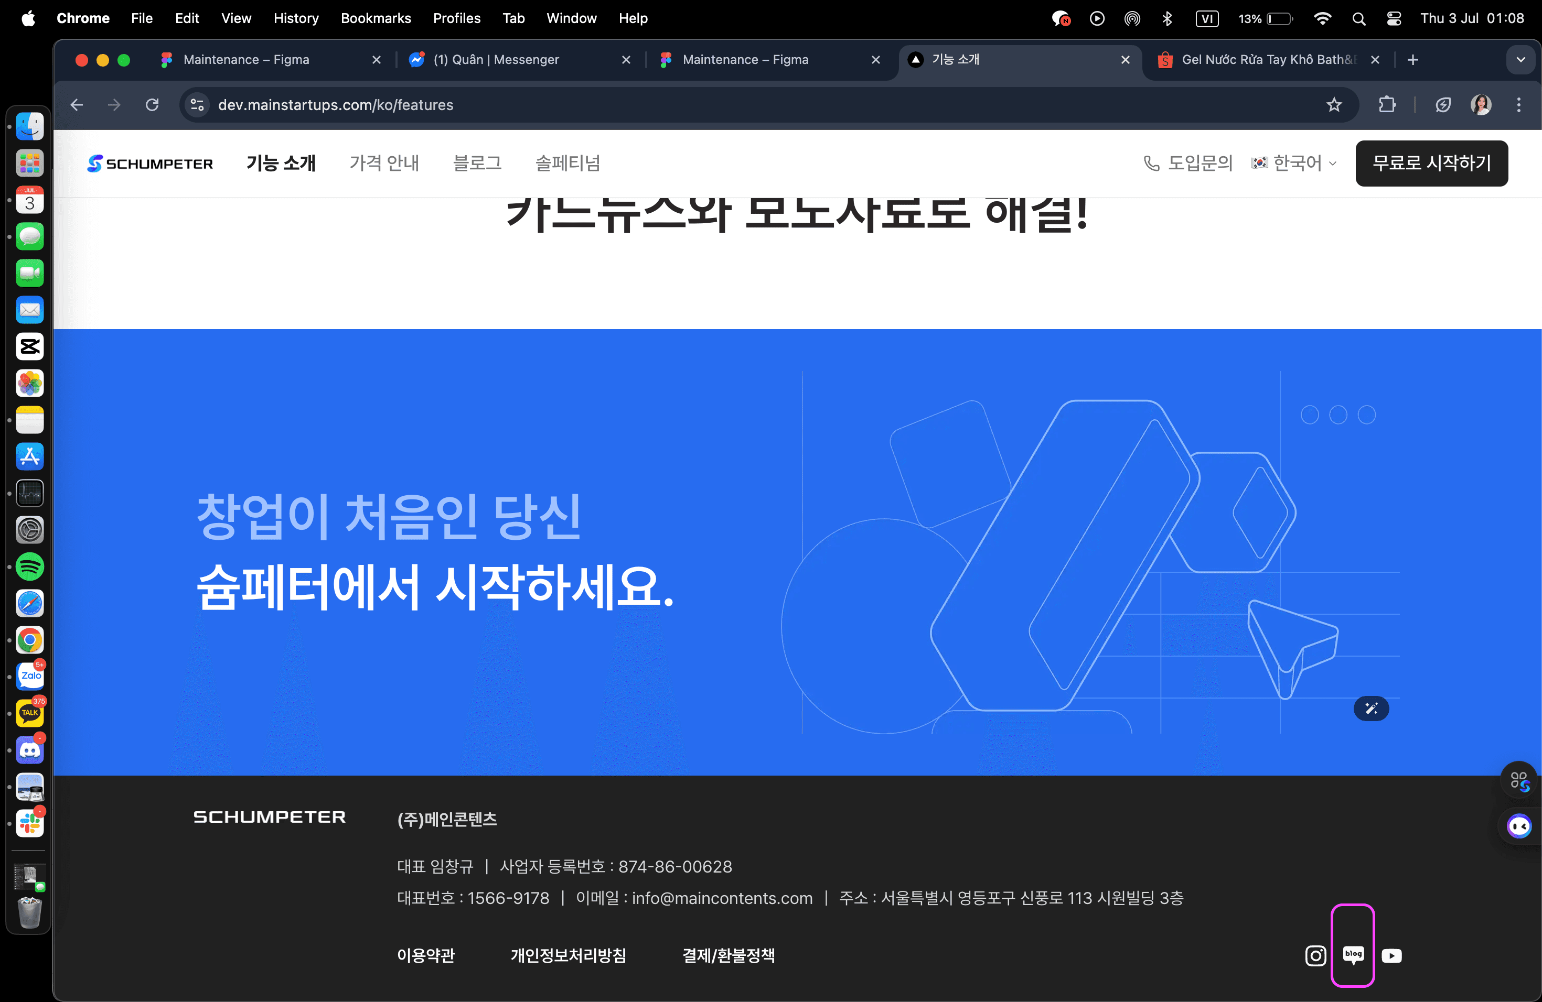
Task: Open the YouTube footer icon
Action: 1391,955
